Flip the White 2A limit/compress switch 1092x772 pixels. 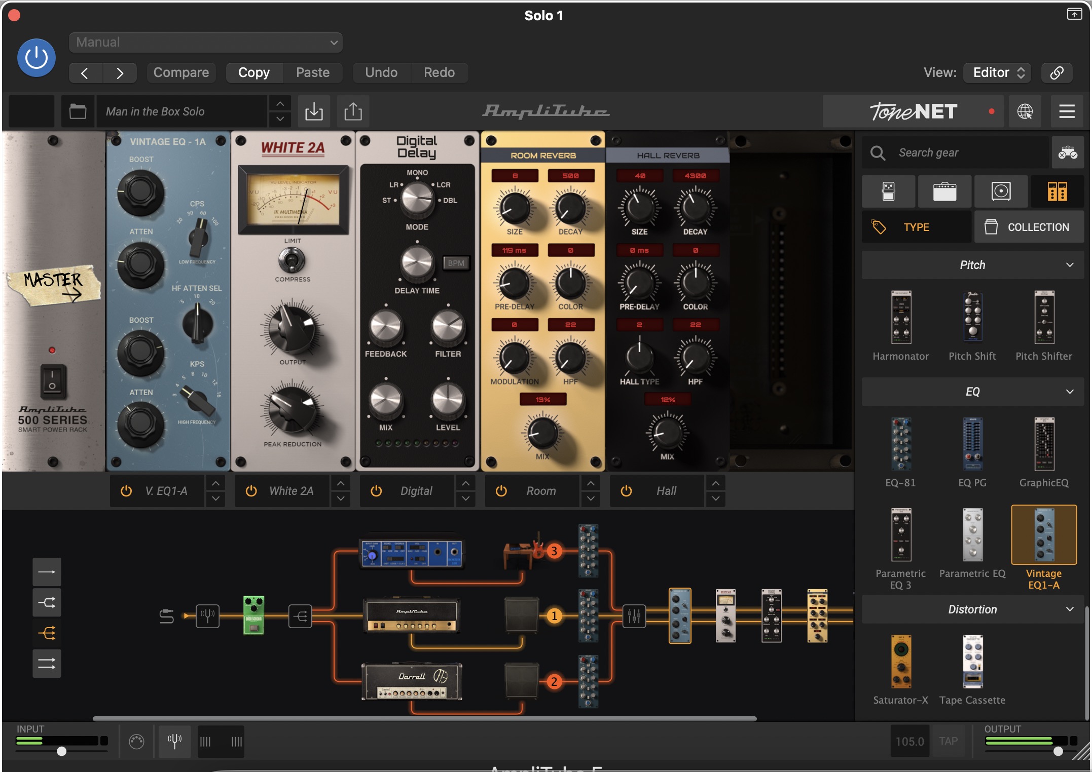tap(292, 261)
